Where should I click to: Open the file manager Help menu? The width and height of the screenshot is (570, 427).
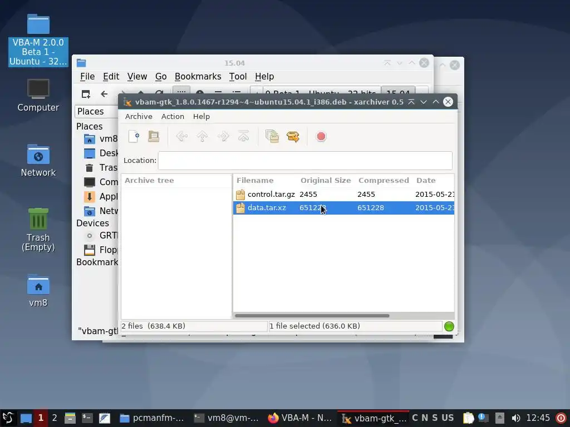coord(264,77)
